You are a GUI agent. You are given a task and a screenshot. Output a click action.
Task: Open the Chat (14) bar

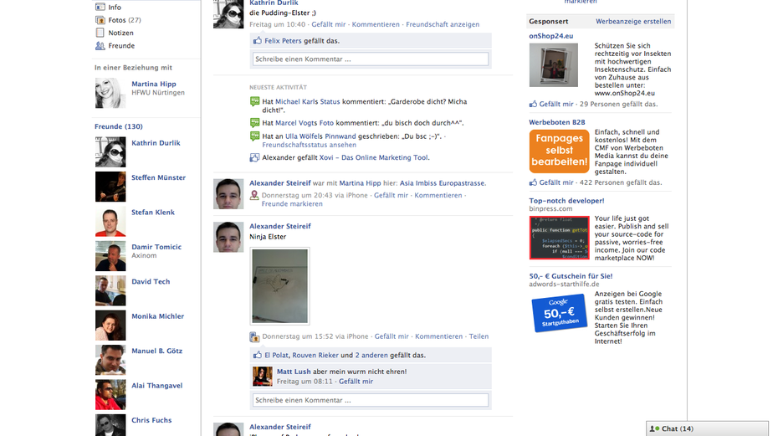(x=707, y=428)
